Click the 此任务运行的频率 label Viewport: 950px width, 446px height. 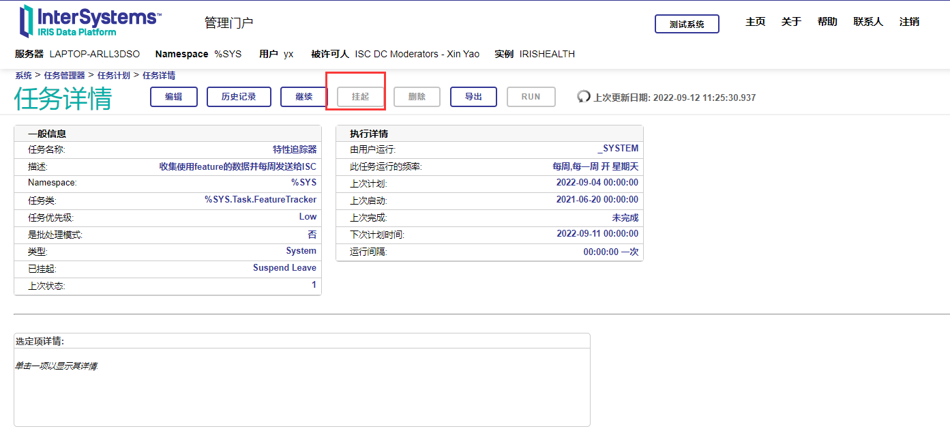(x=386, y=166)
